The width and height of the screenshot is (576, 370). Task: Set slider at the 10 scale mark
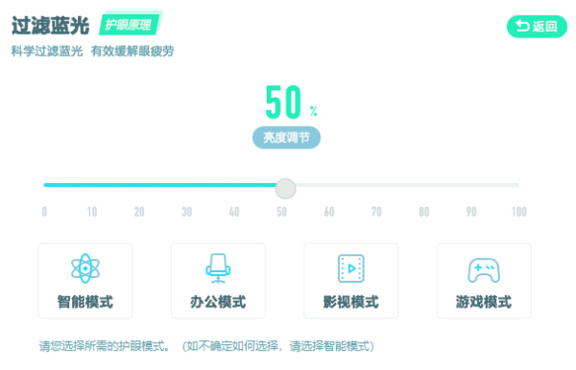tap(92, 212)
